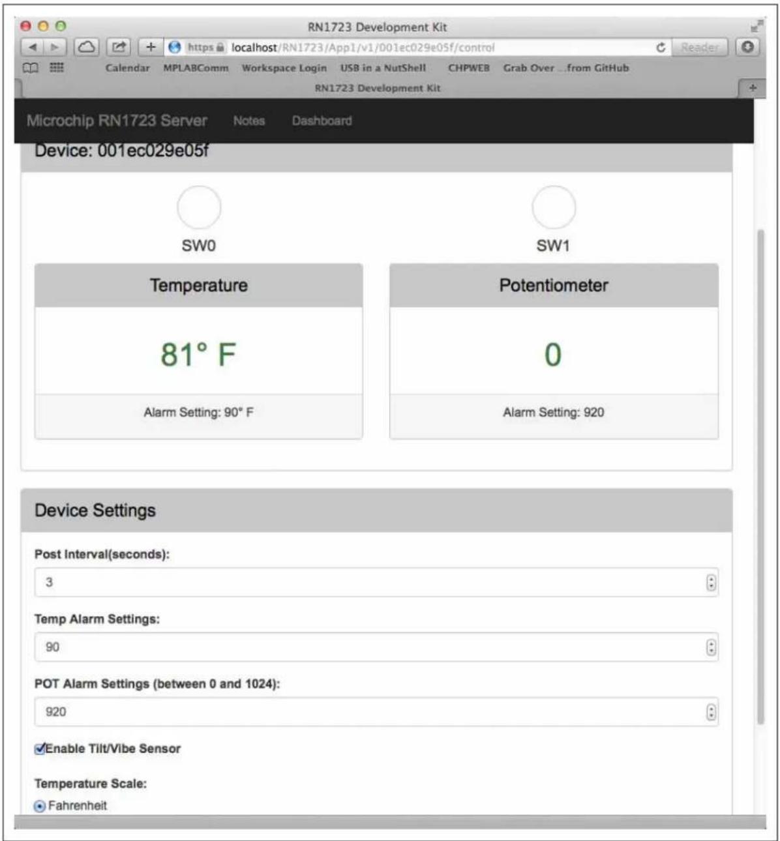This screenshot has width=780, height=841.
Task: Select the RN1723 Development Kit tab
Action: click(378, 88)
